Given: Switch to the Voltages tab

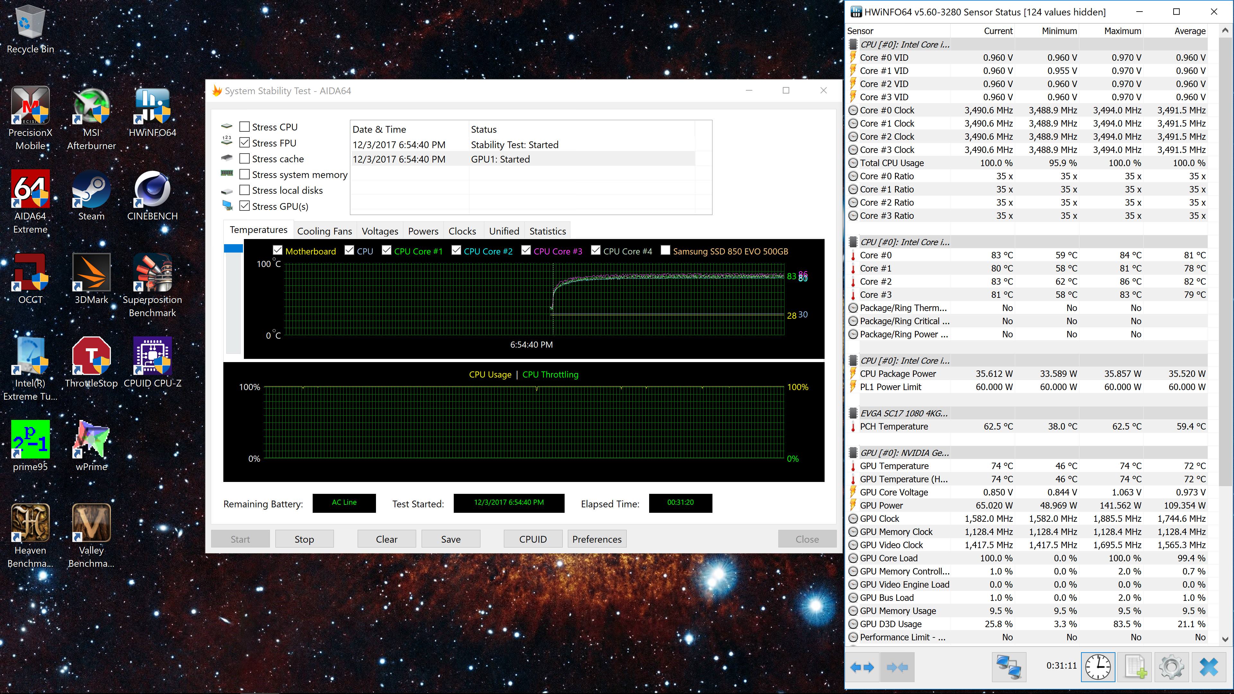Looking at the screenshot, I should (x=380, y=231).
